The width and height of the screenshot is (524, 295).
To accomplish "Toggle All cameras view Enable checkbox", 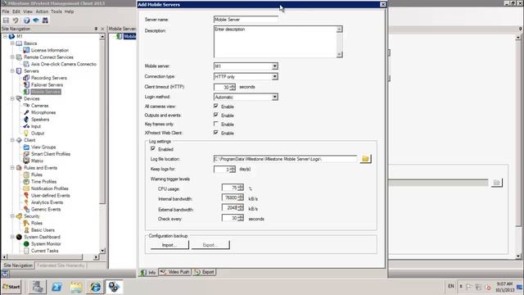I will point(216,106).
